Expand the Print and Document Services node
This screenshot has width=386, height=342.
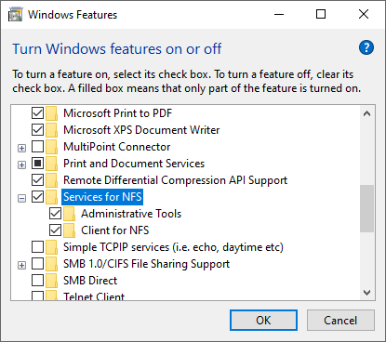[21, 164]
